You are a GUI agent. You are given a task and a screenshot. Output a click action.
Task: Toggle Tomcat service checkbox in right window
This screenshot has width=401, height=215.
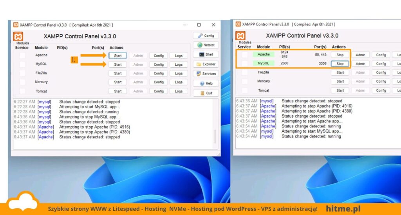tap(245, 90)
